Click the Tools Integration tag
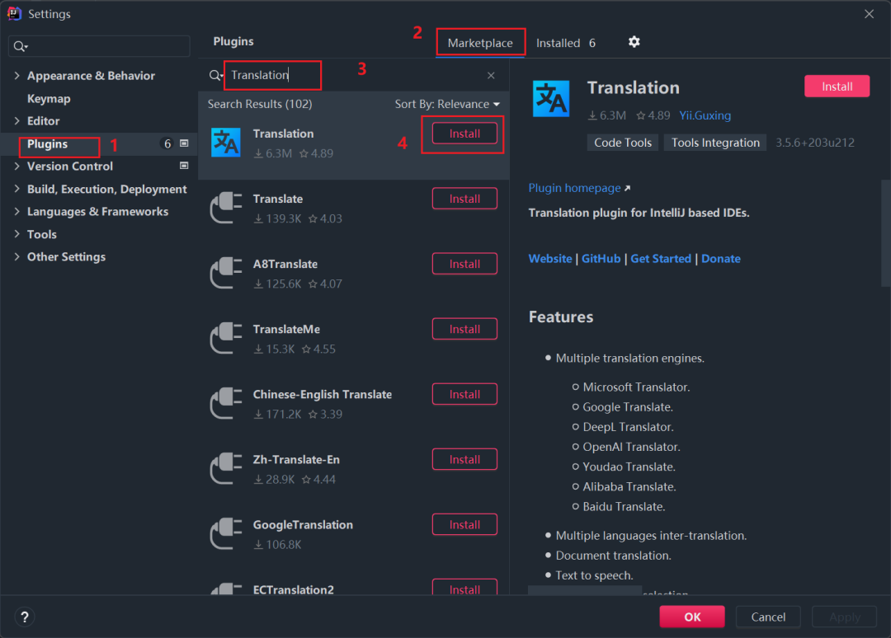Viewport: 891px width, 638px height. 715,143
